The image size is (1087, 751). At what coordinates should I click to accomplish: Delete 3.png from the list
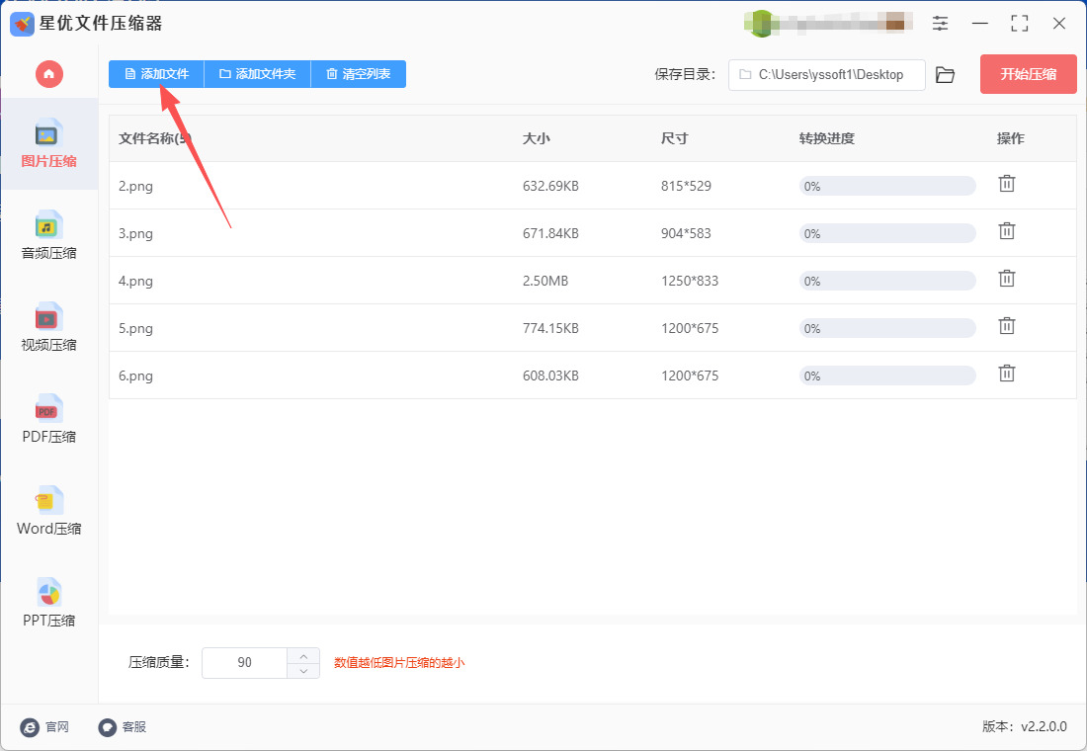pos(1007,231)
